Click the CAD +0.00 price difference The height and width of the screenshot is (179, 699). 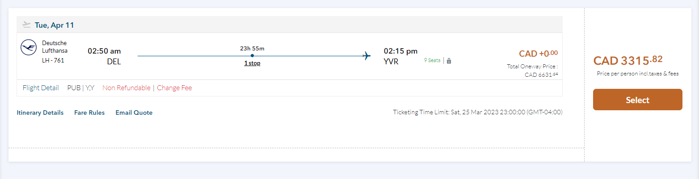point(538,54)
